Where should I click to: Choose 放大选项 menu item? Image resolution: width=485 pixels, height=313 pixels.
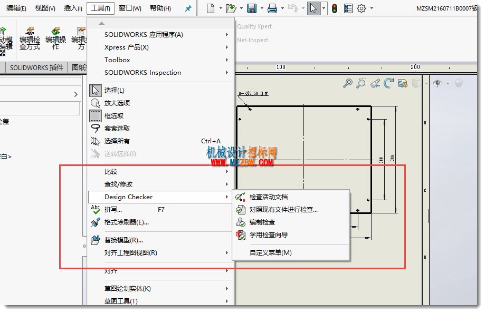160,103
